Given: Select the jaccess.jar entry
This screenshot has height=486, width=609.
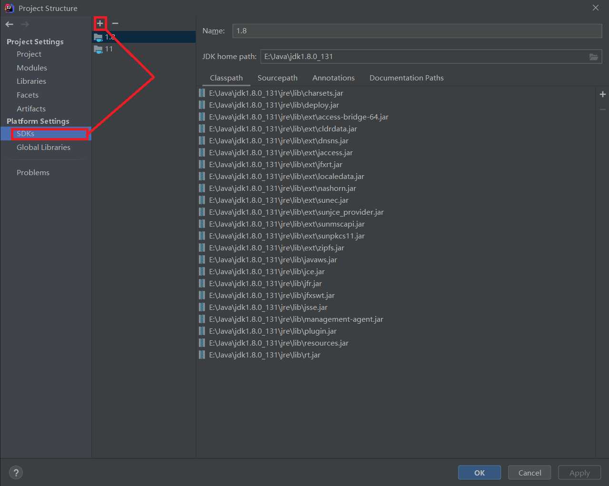Looking at the screenshot, I should click(396, 153).
